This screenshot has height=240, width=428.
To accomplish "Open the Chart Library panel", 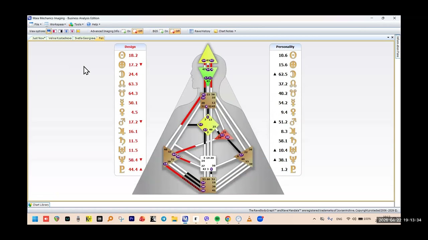I will point(39,205).
